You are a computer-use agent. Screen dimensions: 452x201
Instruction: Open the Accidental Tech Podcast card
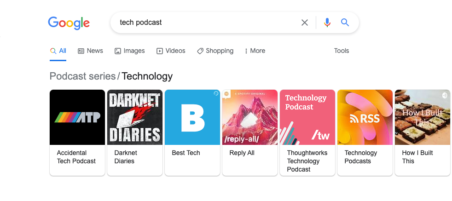click(77, 132)
